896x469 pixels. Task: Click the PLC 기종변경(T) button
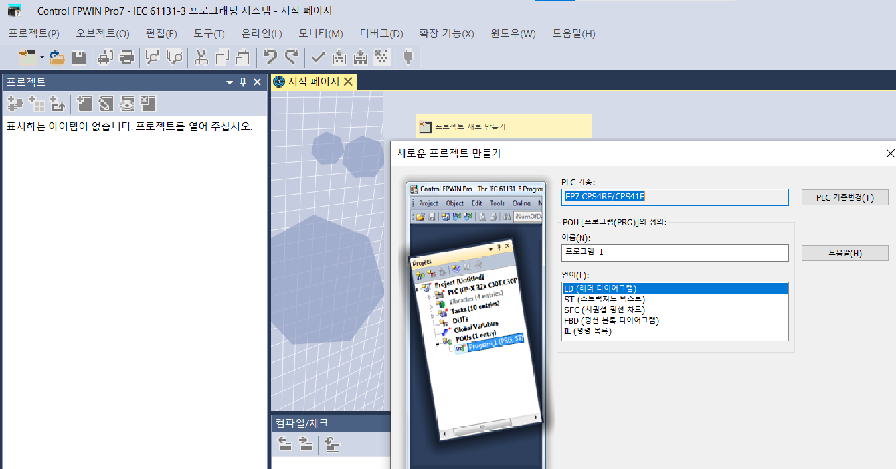pyautogui.click(x=845, y=197)
